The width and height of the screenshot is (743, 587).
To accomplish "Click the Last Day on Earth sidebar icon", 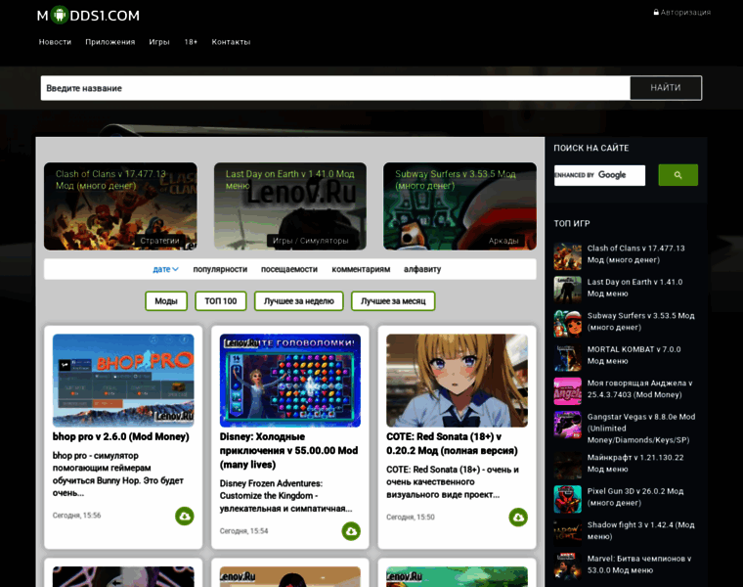I will pos(568,290).
